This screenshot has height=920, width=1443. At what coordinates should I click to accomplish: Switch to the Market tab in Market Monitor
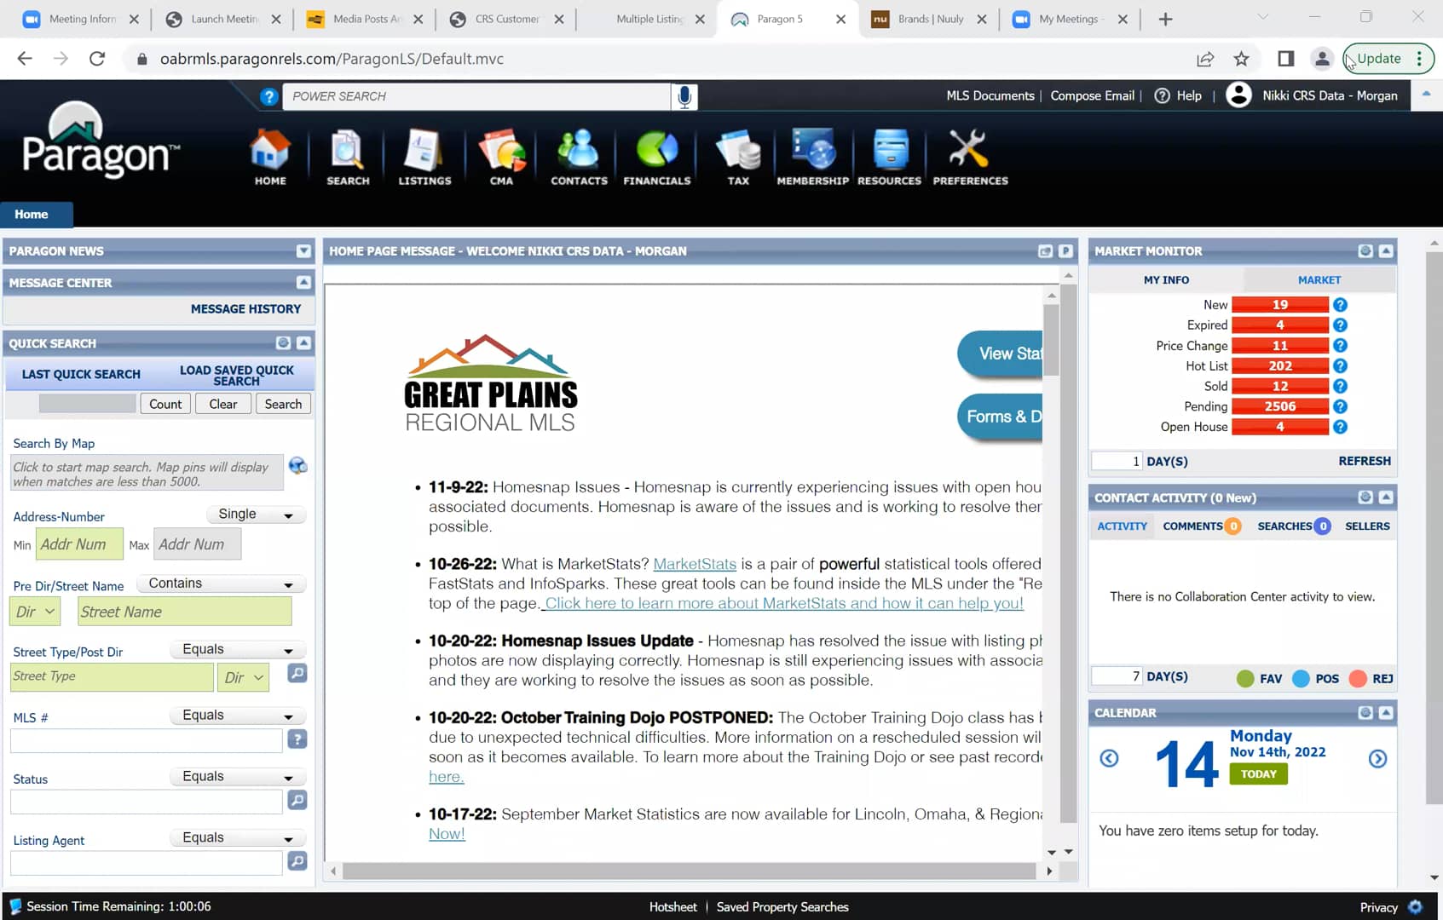(x=1319, y=279)
